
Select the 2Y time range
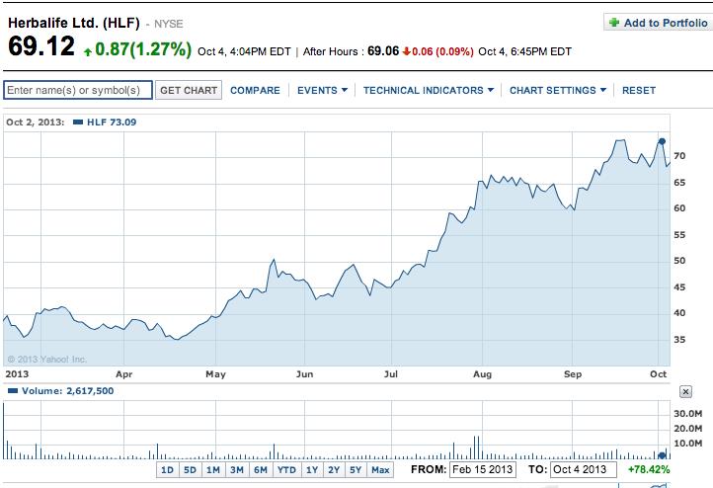pos(334,470)
